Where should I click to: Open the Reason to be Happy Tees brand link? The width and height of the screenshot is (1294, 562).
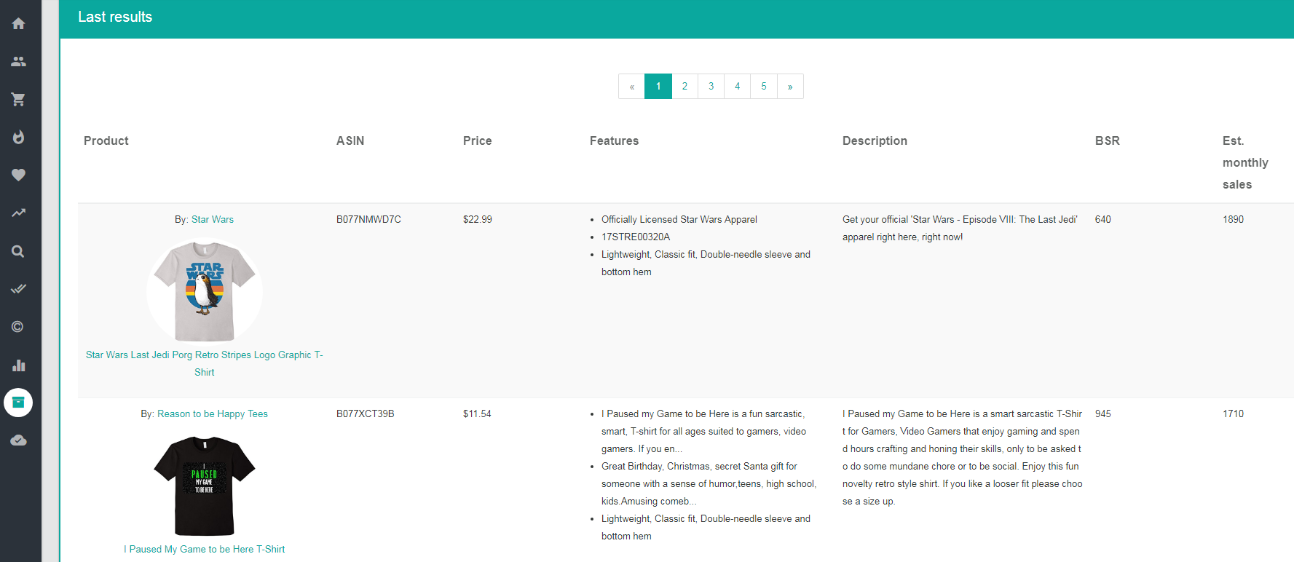click(213, 413)
